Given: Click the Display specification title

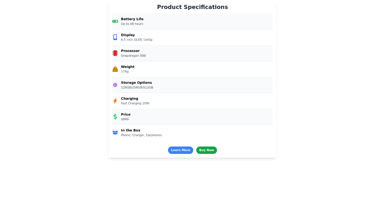Looking at the screenshot, I should click(x=128, y=35).
